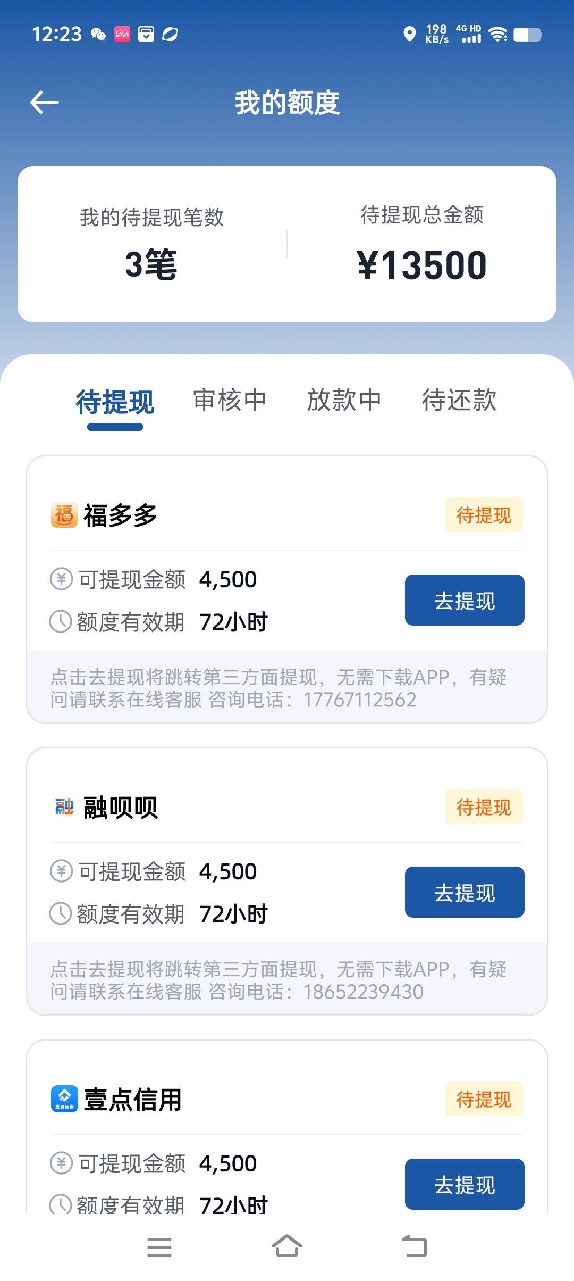Tap the 福多多 app logo icon
The image size is (574, 1281).
tap(64, 515)
